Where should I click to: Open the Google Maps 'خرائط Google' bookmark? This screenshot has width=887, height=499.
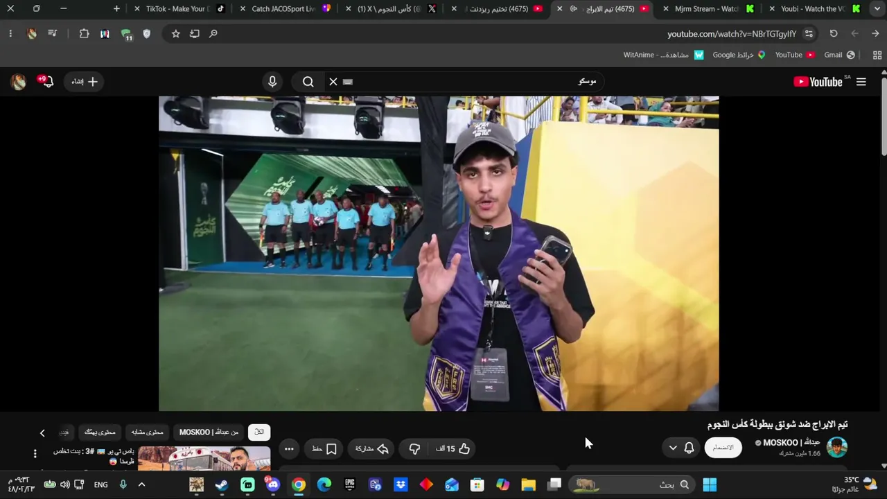(739, 55)
